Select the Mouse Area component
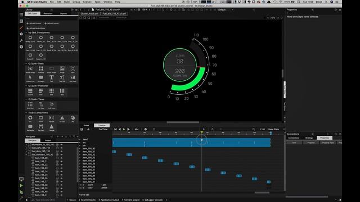The height and width of the screenshot is (202, 360). click(30, 79)
